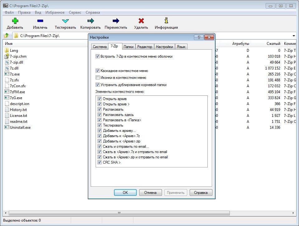299x226 pixels.
Task: Switch to the Настройки tab
Action: pos(164,47)
